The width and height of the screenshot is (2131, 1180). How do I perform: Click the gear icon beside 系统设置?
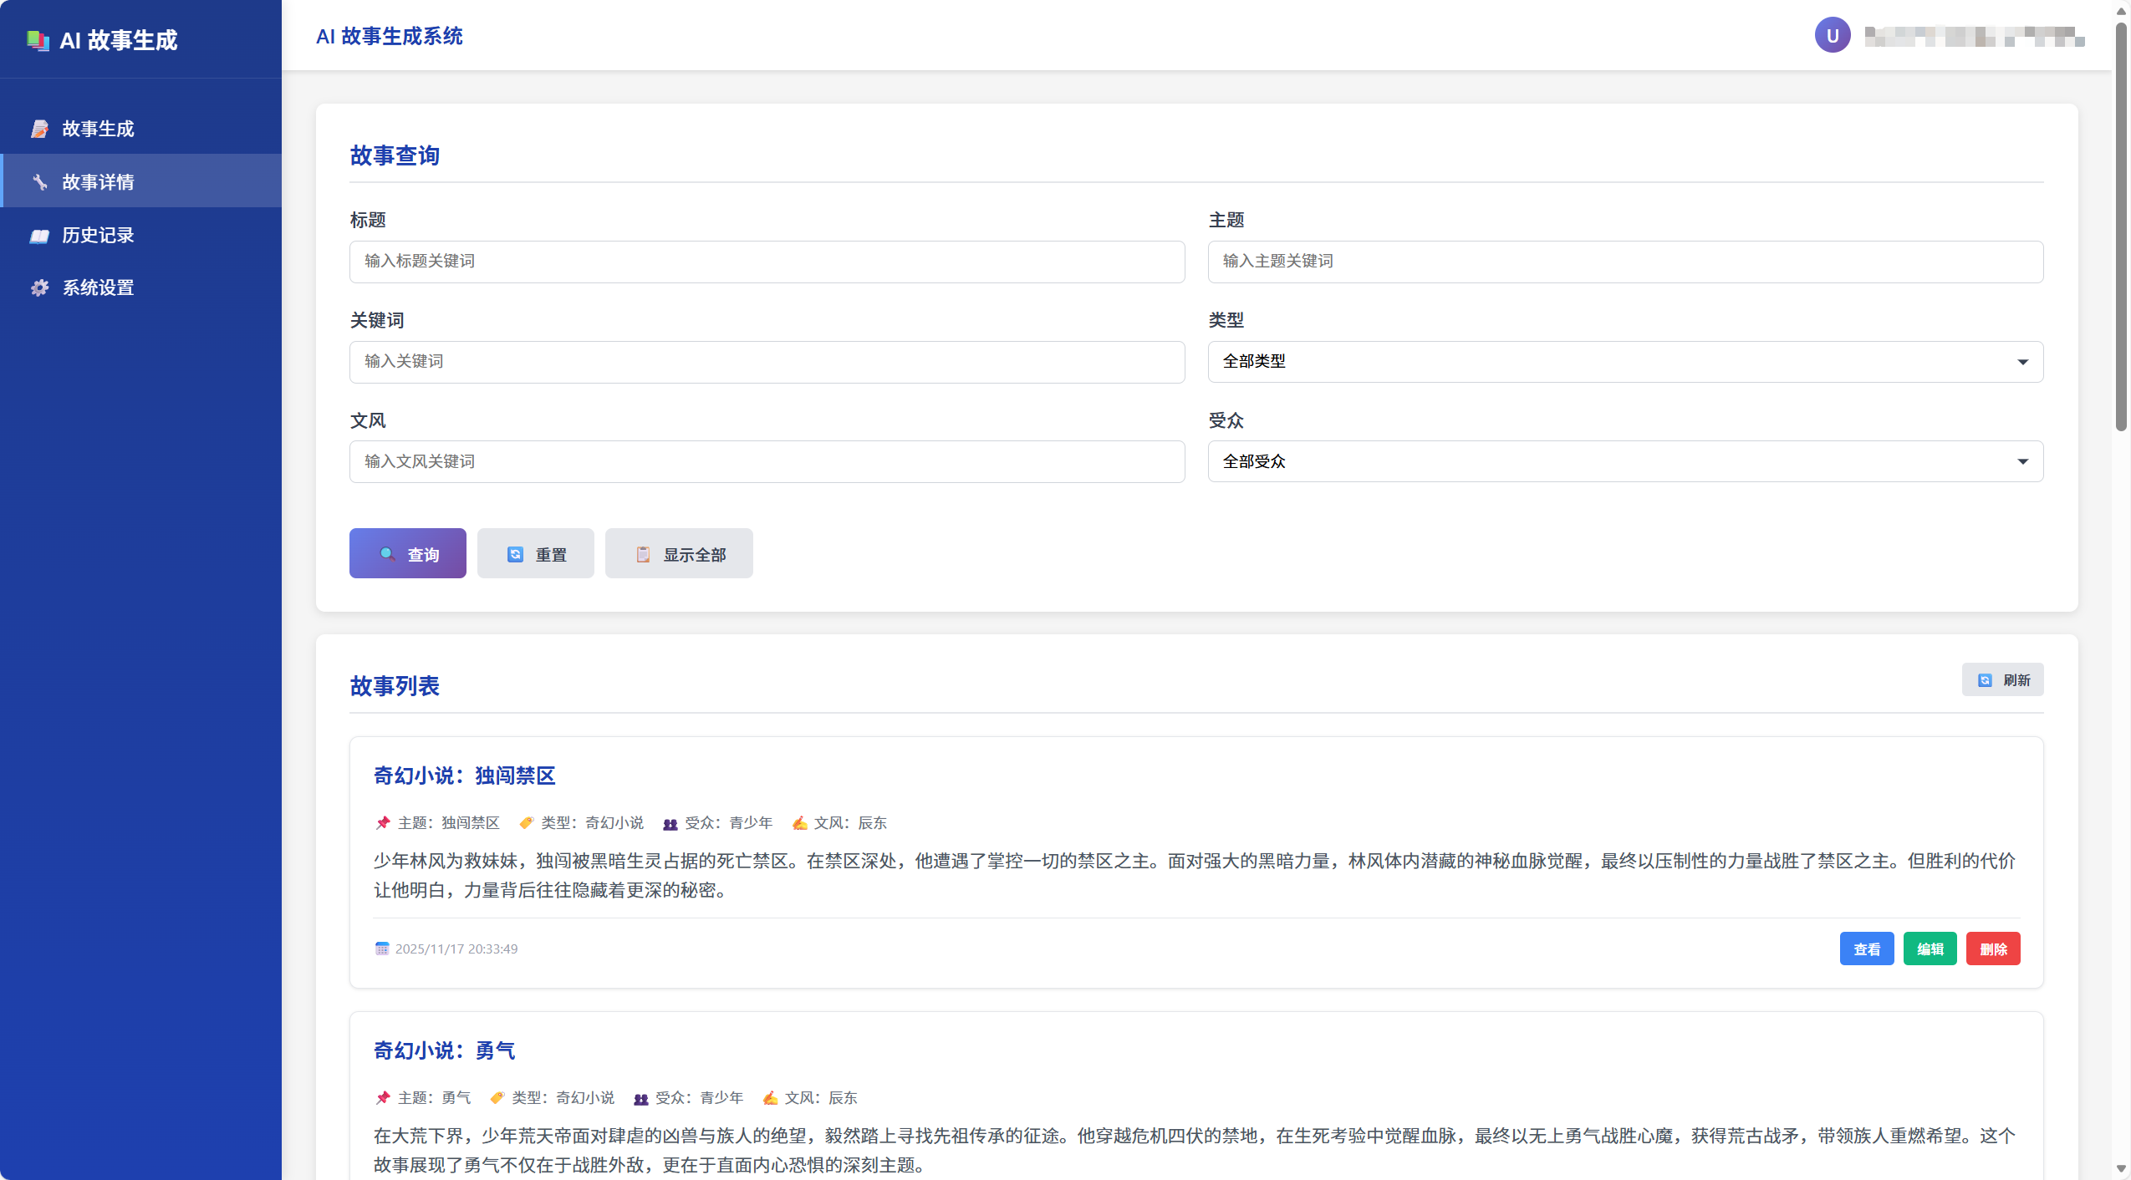click(39, 288)
